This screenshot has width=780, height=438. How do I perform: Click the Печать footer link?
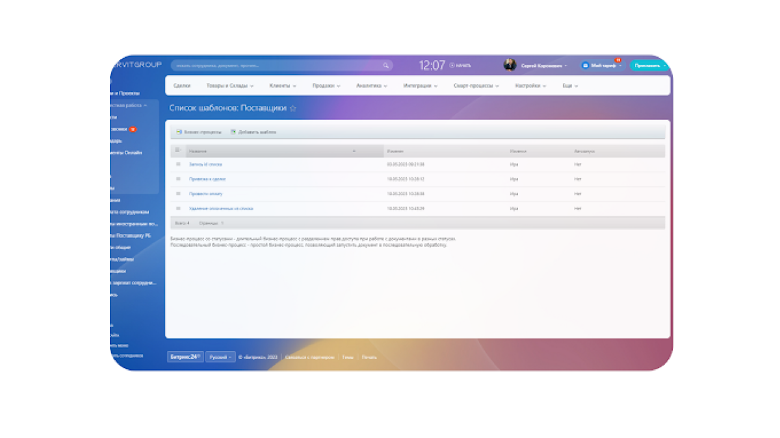coord(369,357)
